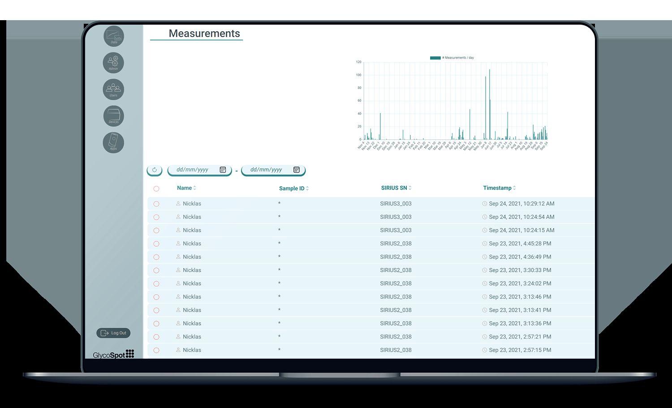This screenshot has width=672, height=408.
Task: Open the Admin settings icon
Action: [x=113, y=63]
